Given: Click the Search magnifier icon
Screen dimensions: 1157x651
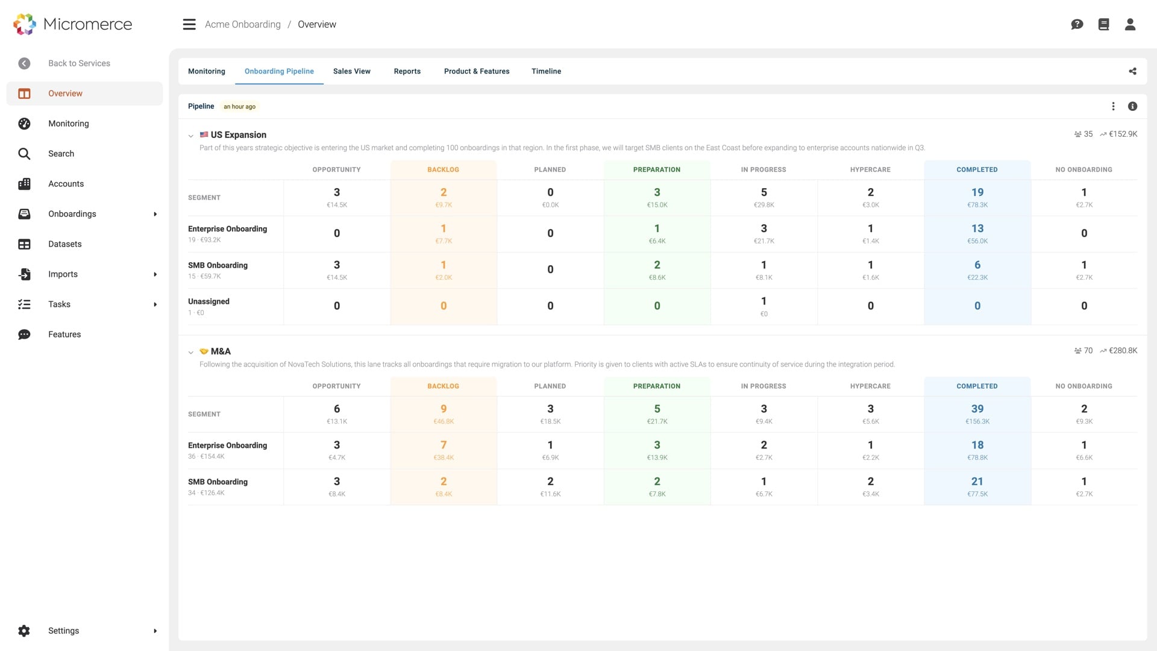Looking at the screenshot, I should tap(24, 154).
